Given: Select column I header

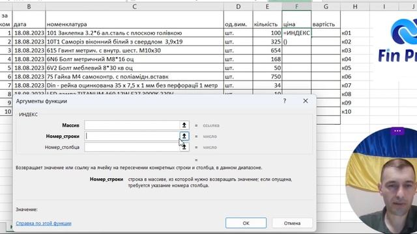Looking at the screenshot, I should 384,7.
